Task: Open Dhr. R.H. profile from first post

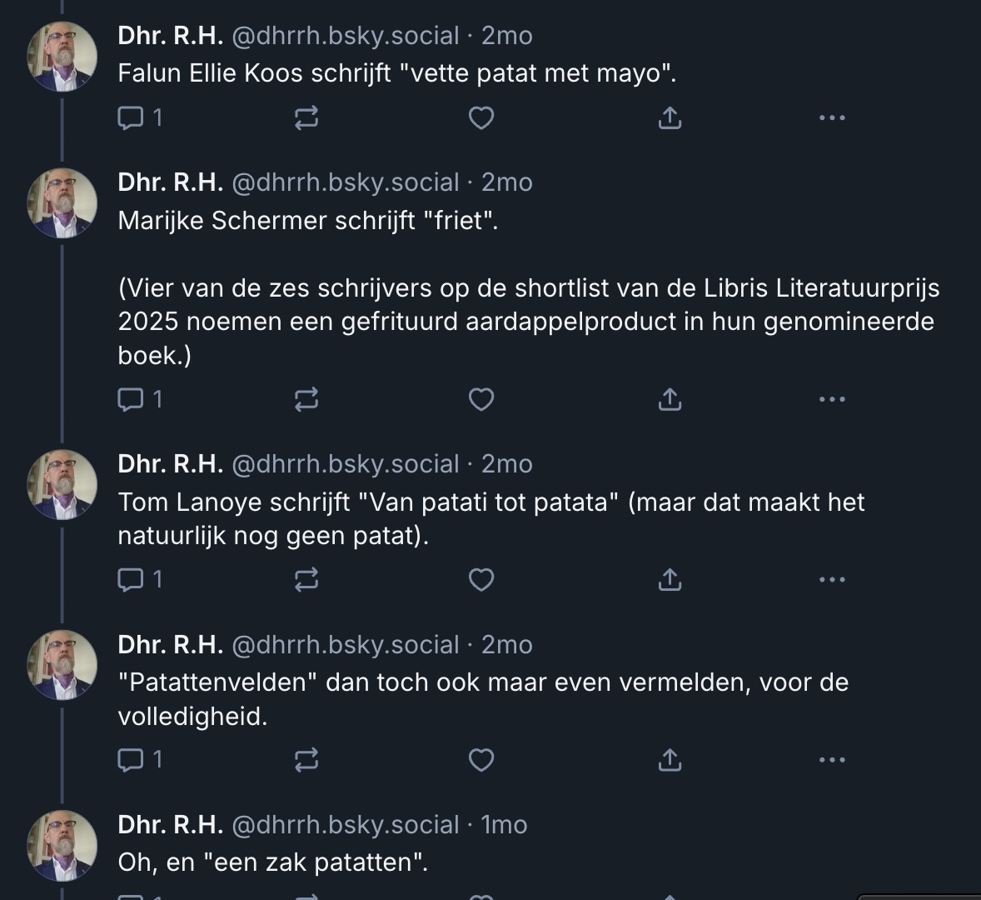Action: tap(170, 36)
